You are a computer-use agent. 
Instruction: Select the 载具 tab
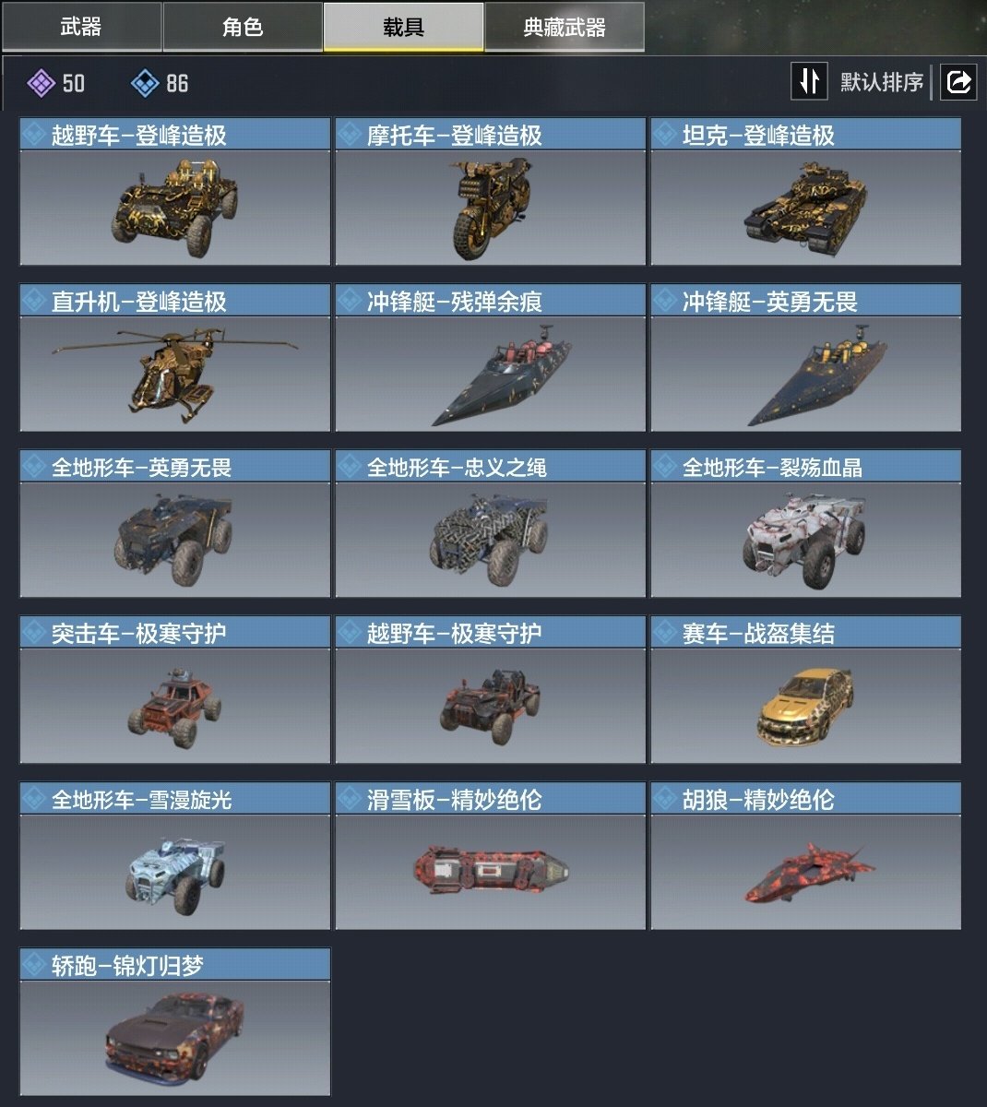point(403,27)
